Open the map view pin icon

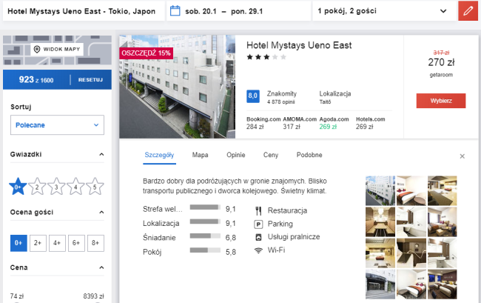37,49
